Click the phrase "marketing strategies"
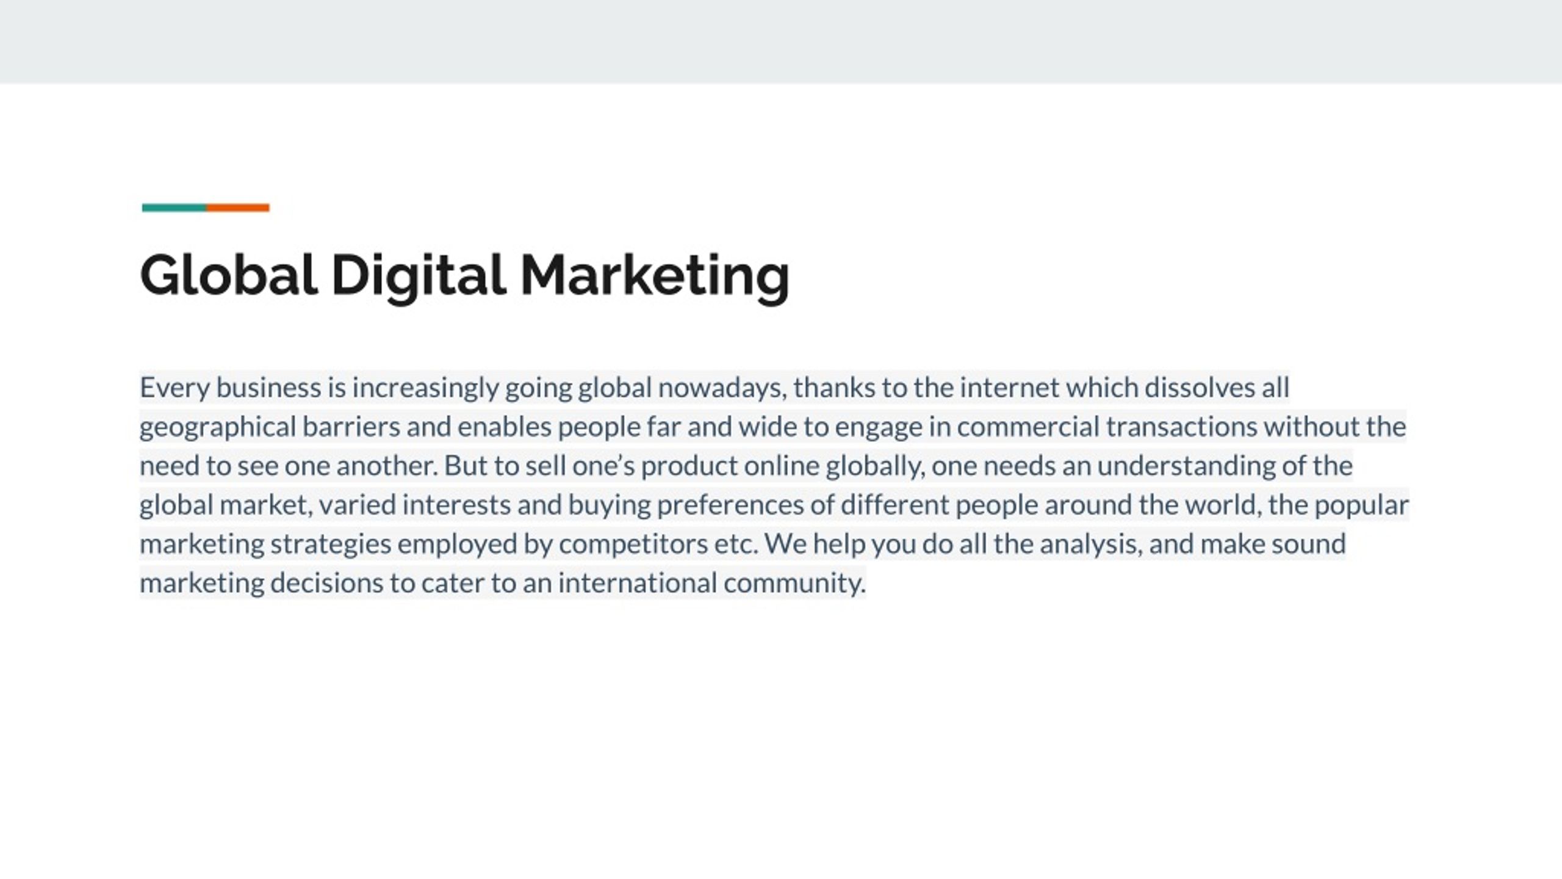 tap(265, 544)
